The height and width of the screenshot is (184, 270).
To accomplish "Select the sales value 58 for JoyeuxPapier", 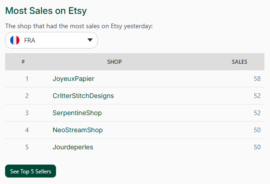I will (x=257, y=79).
